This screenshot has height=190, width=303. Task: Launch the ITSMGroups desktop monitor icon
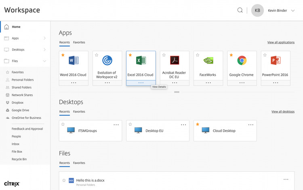tap(71, 130)
